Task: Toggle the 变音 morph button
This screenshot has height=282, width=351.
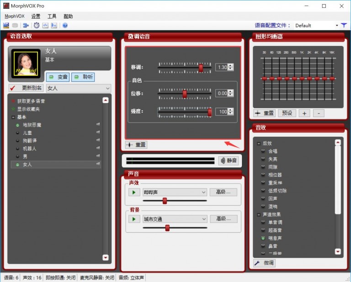Action: (58, 77)
